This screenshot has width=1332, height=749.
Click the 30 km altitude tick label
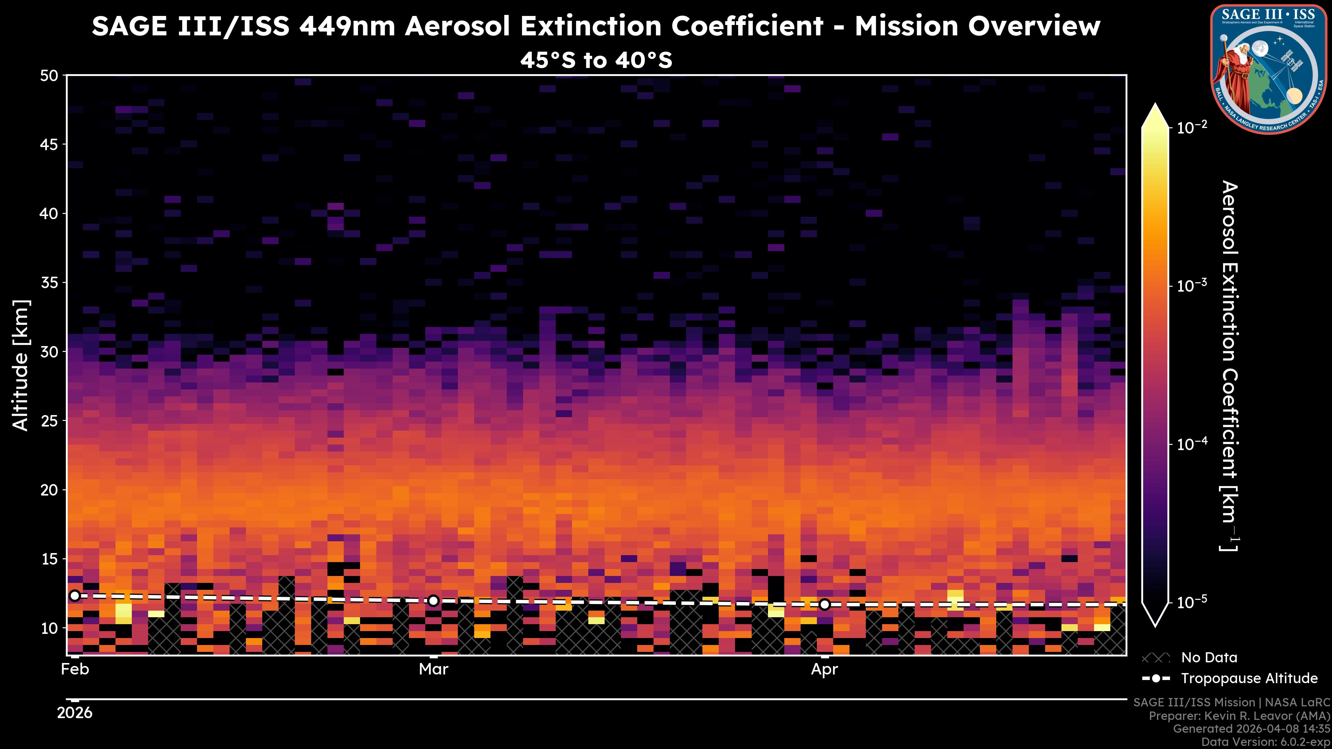[x=50, y=352]
